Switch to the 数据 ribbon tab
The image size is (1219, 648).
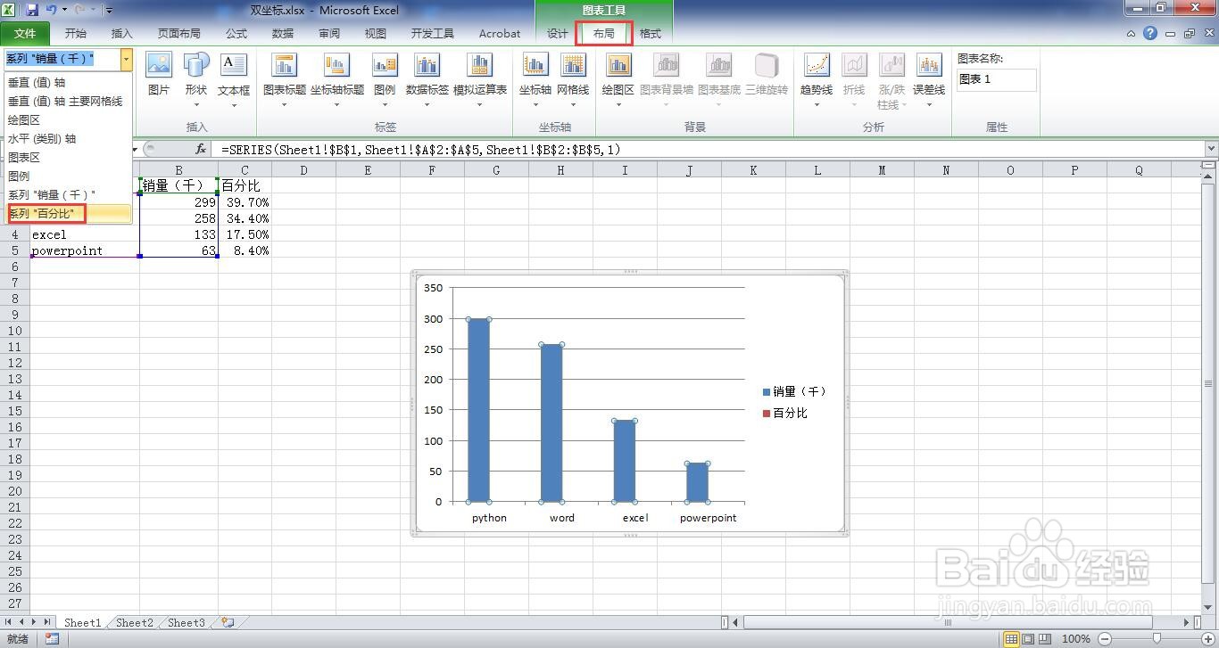[x=283, y=33]
